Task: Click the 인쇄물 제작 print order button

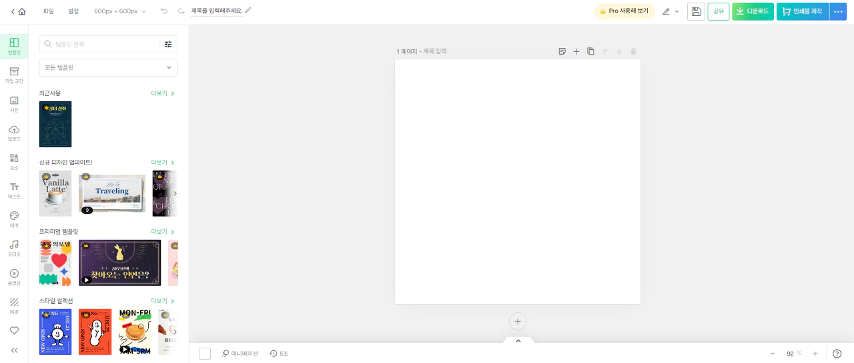Action: [803, 11]
